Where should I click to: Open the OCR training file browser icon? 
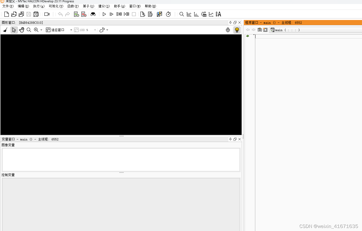tap(219, 14)
